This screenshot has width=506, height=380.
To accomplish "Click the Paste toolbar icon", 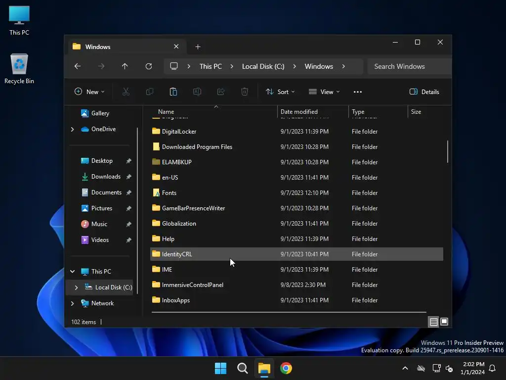I will point(173,92).
